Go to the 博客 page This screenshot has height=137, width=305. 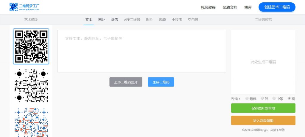click(248, 7)
